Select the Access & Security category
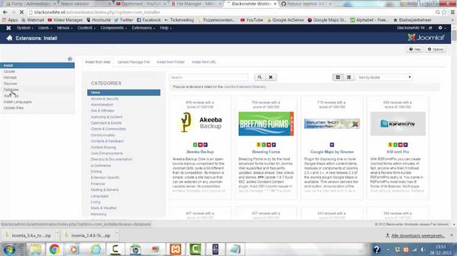The height and width of the screenshot is (256, 457). (105, 99)
